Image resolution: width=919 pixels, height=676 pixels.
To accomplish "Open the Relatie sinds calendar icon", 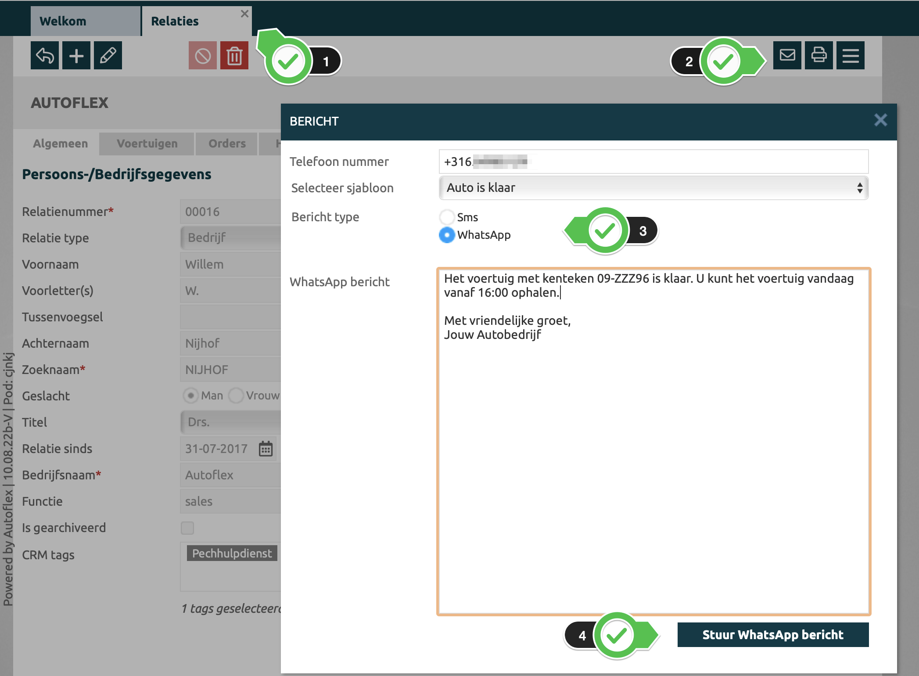I will (266, 449).
